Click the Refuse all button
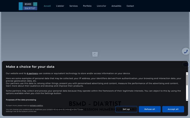 (x=150, y=109)
